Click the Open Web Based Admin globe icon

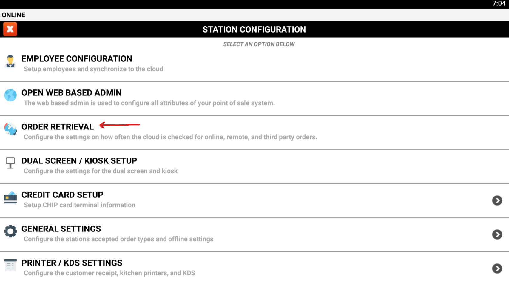pos(10,95)
